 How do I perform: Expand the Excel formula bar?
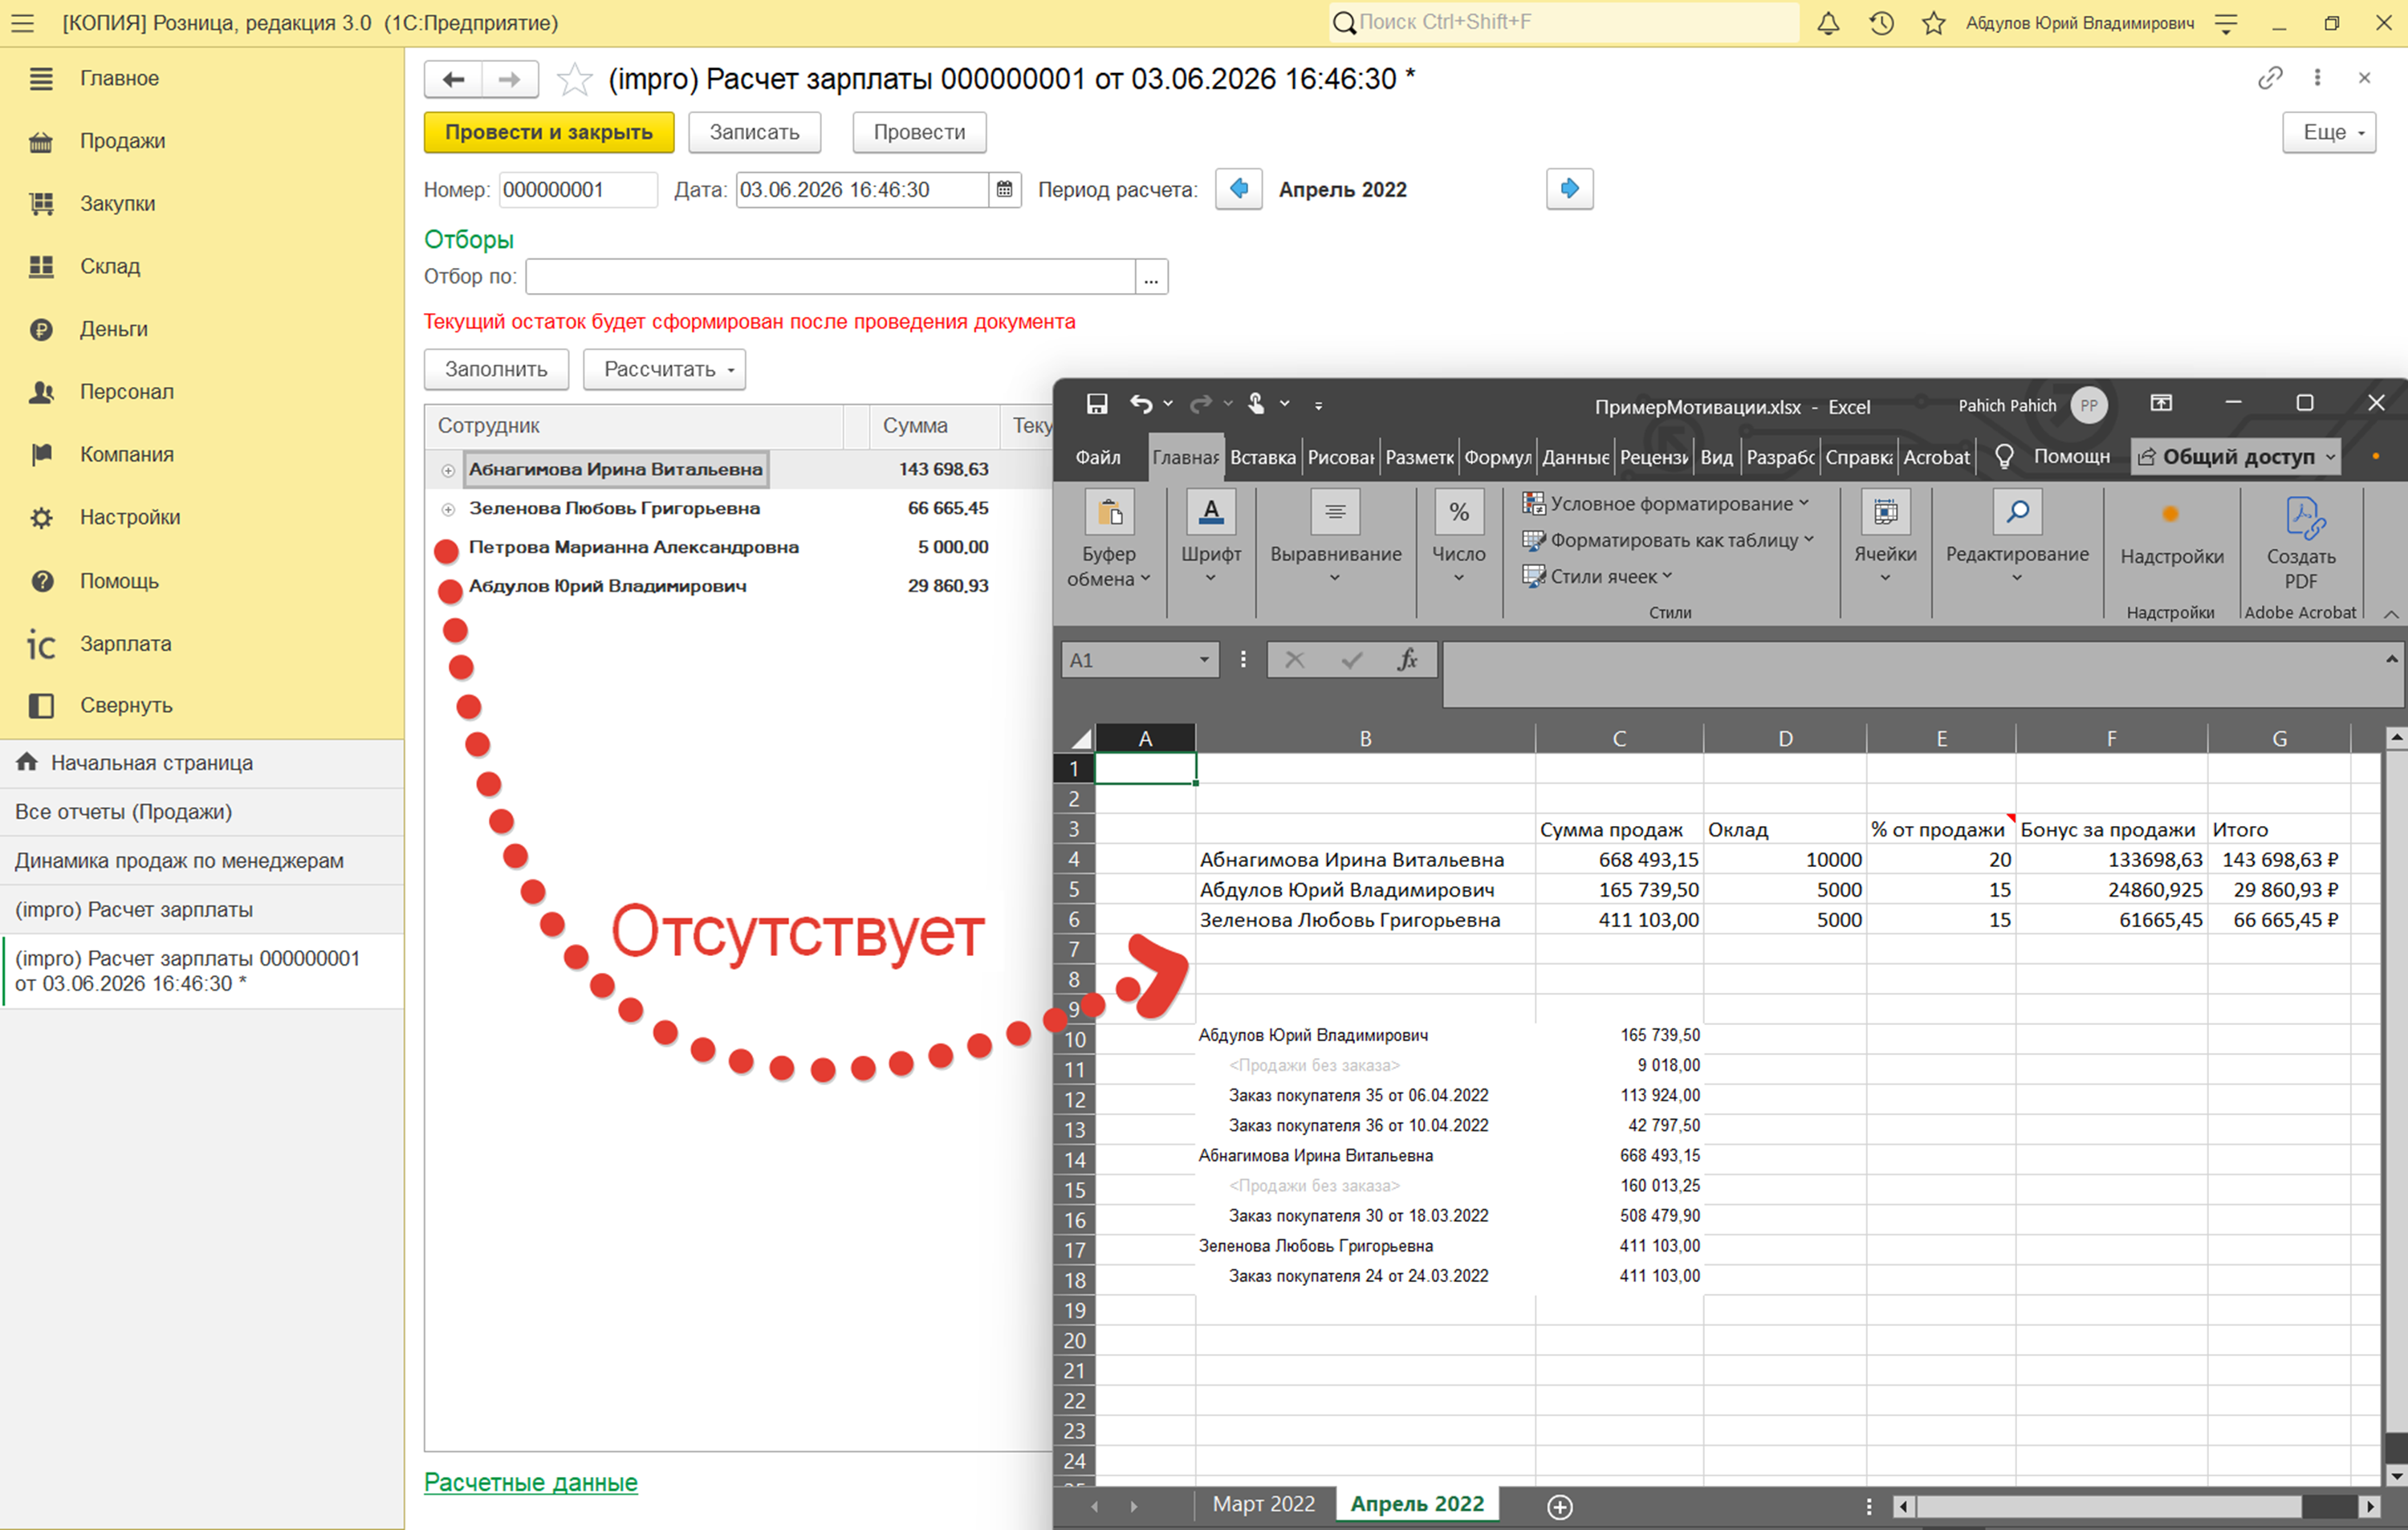click(x=2391, y=659)
